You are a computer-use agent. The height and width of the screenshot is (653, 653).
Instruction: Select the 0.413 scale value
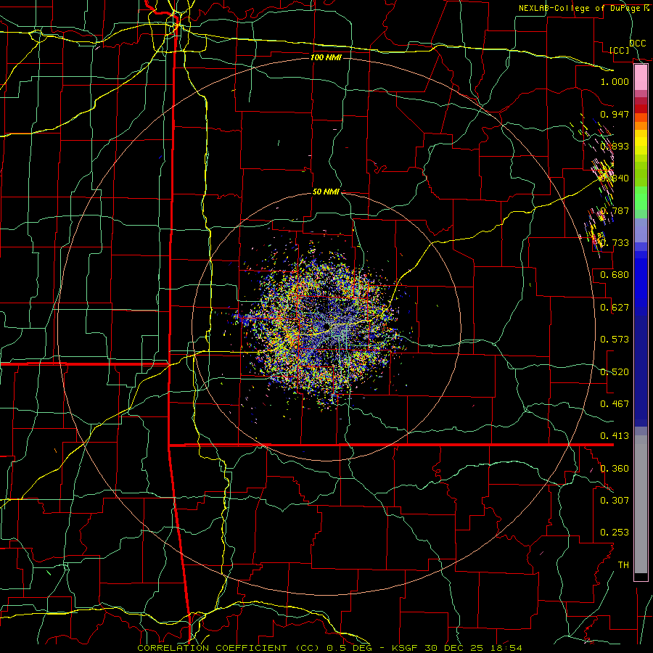click(615, 436)
